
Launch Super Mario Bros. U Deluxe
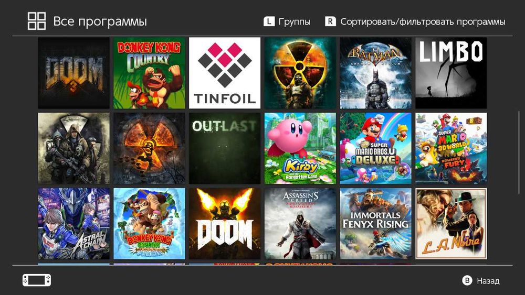376,148
